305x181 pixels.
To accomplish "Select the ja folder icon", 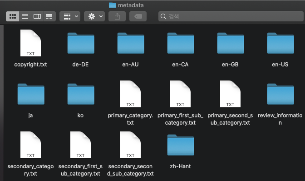I will coord(31,94).
